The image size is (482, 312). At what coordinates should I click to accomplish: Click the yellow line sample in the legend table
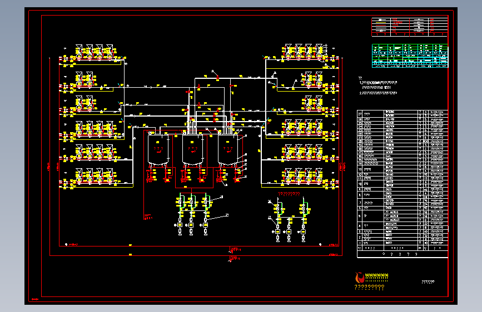[381, 22]
